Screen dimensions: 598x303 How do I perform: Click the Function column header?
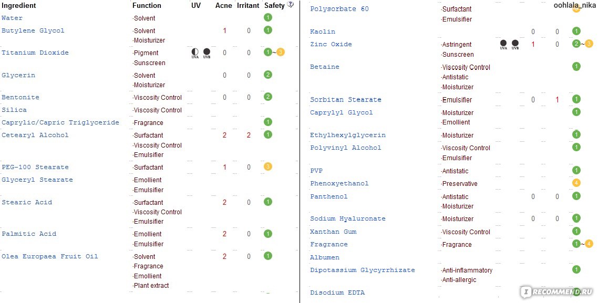click(x=147, y=5)
